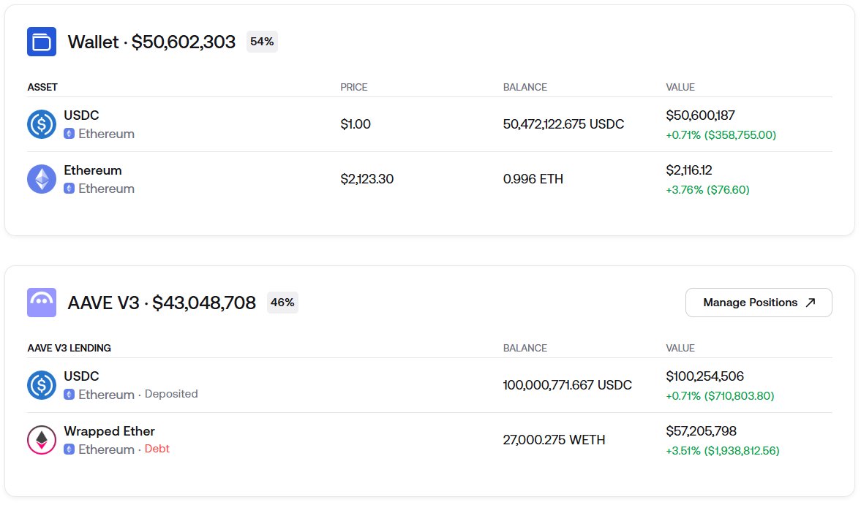Sort wallet by the PRICE column header
This screenshot has height=505, width=861.
(x=354, y=87)
